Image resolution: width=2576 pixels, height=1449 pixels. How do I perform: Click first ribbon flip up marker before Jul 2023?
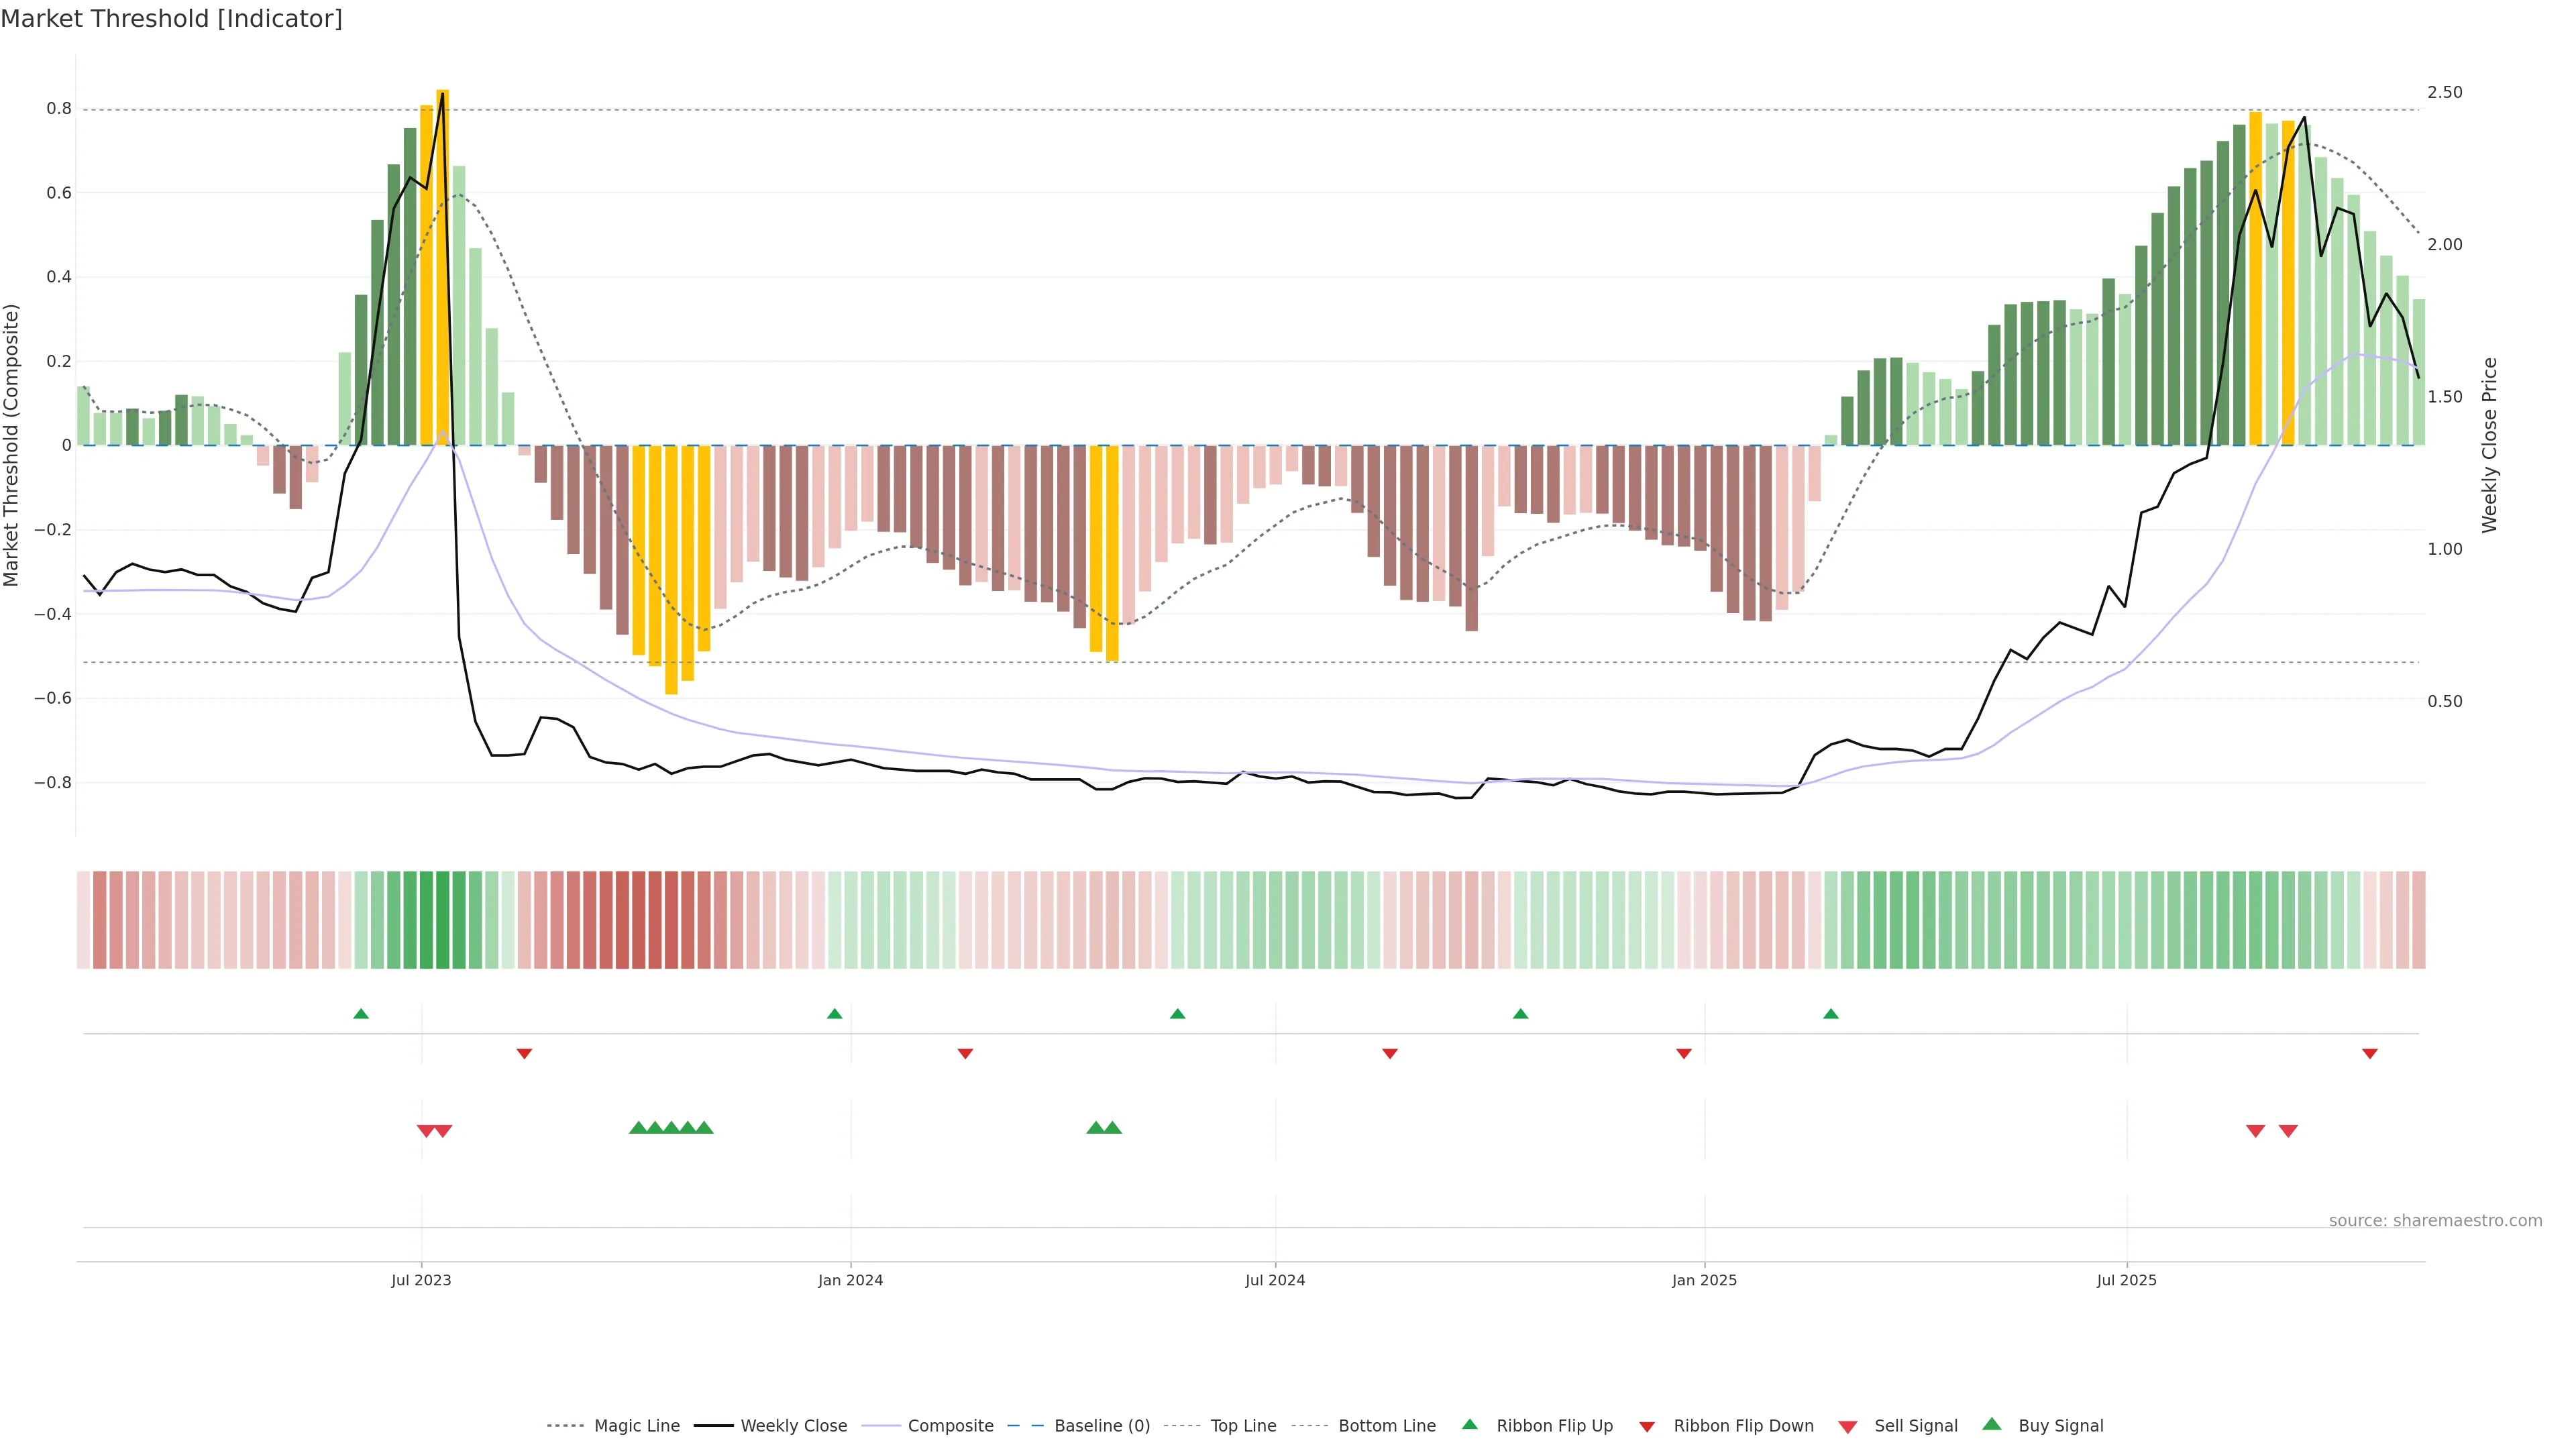click(361, 1014)
